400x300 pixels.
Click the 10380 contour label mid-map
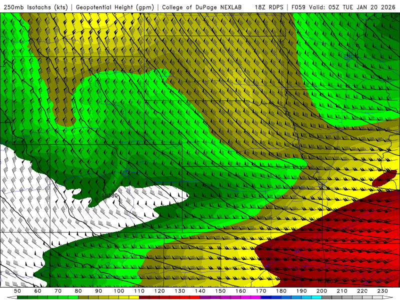point(109,195)
